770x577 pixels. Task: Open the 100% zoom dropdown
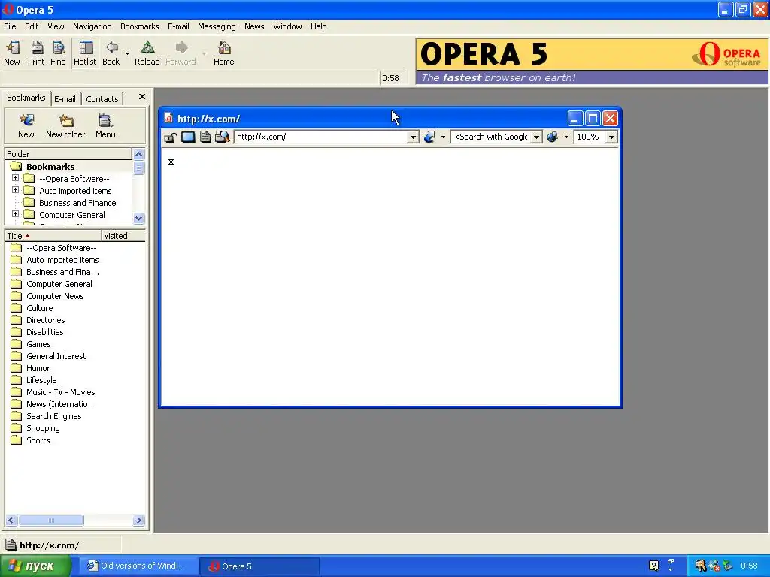pos(611,137)
